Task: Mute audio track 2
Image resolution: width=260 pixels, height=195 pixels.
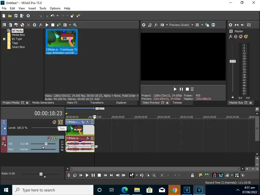Action: point(49,138)
